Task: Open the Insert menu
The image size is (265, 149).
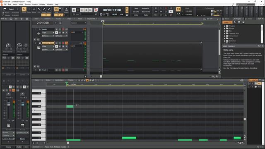Action: click(21, 4)
